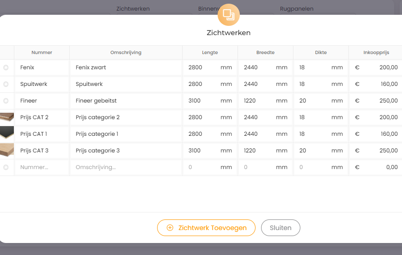The height and width of the screenshot is (255, 402).
Task: Click the empty Nummer... input field
Action: [42, 167]
